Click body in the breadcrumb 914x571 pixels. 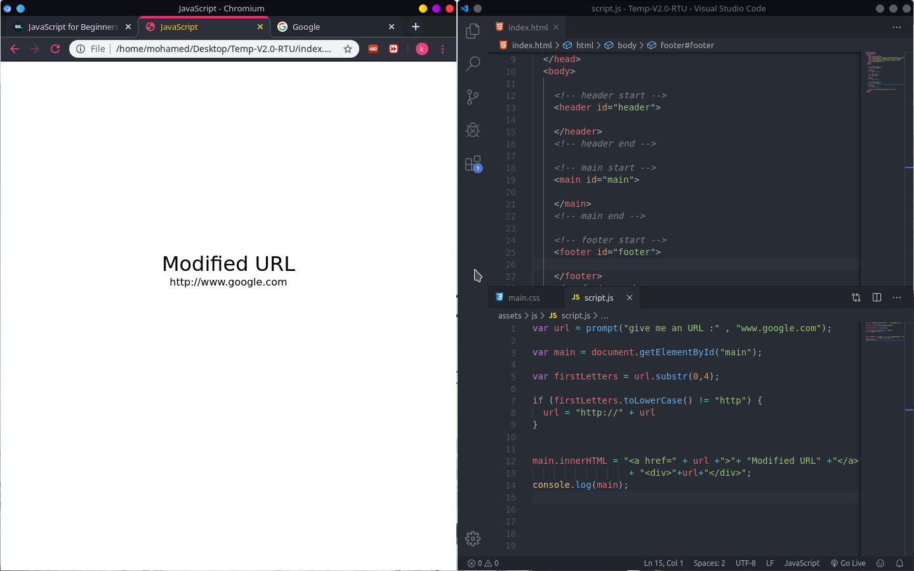pos(626,45)
